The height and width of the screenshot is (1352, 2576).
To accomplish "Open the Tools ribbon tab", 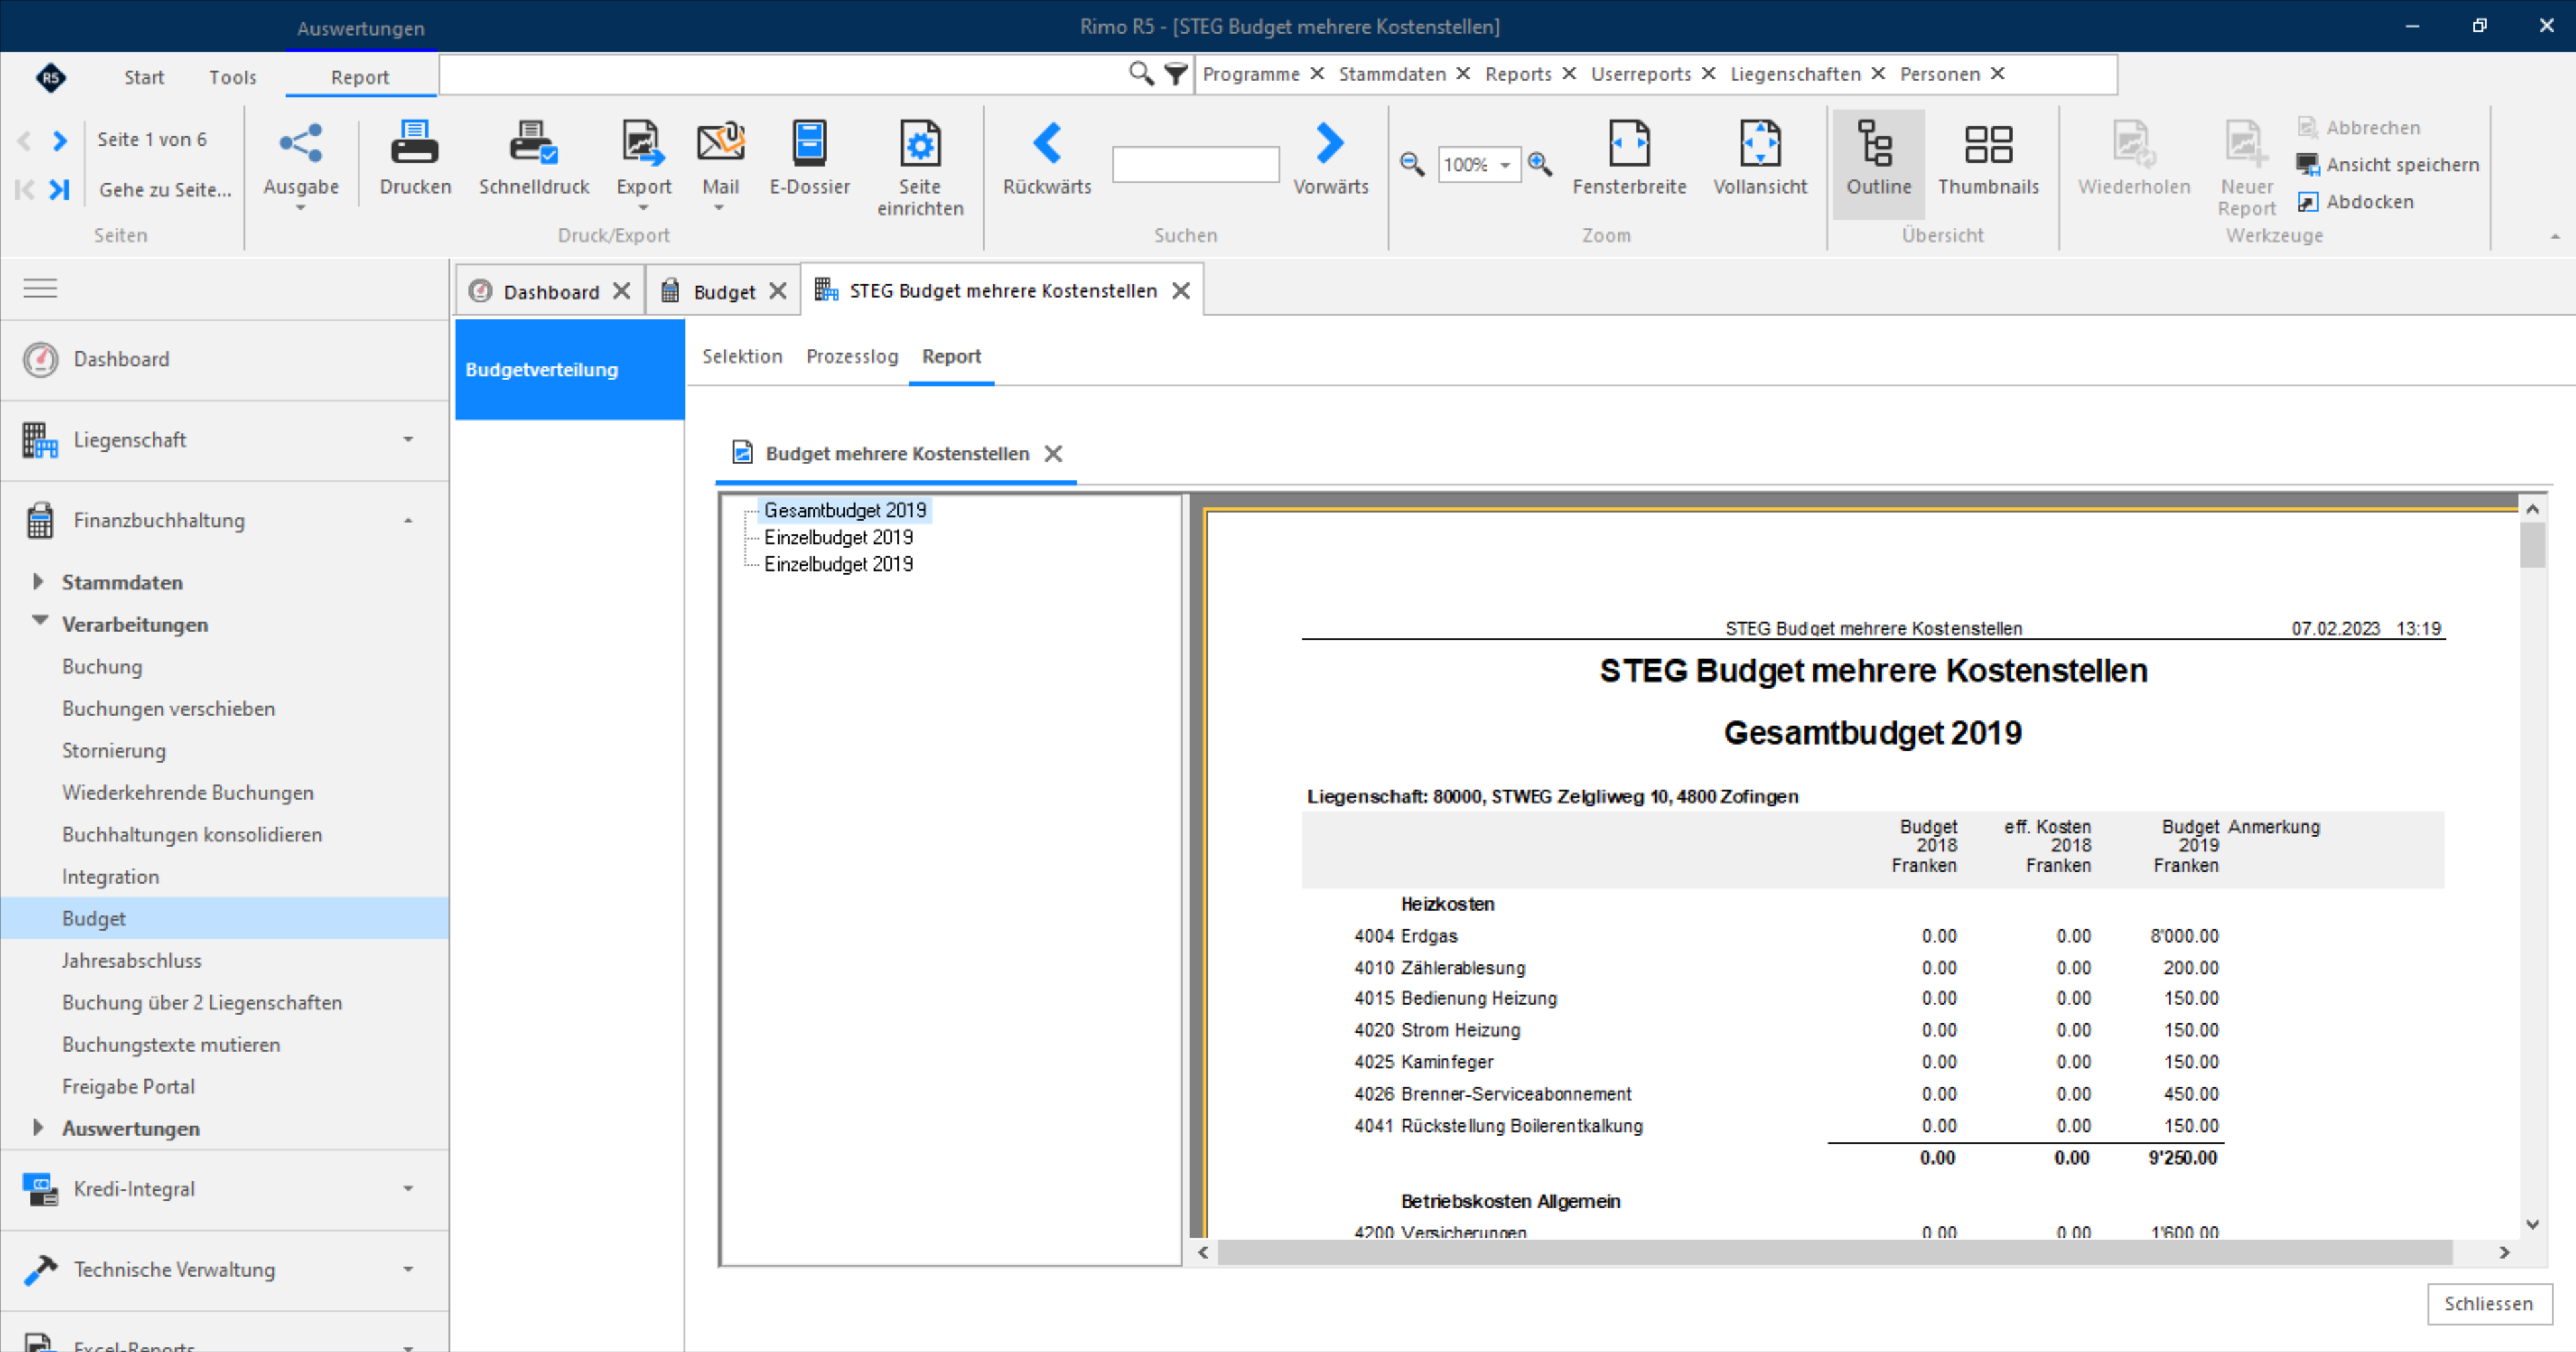I will [233, 77].
